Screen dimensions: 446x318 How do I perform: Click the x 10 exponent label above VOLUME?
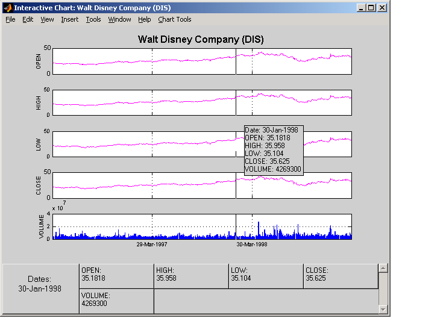(59, 207)
